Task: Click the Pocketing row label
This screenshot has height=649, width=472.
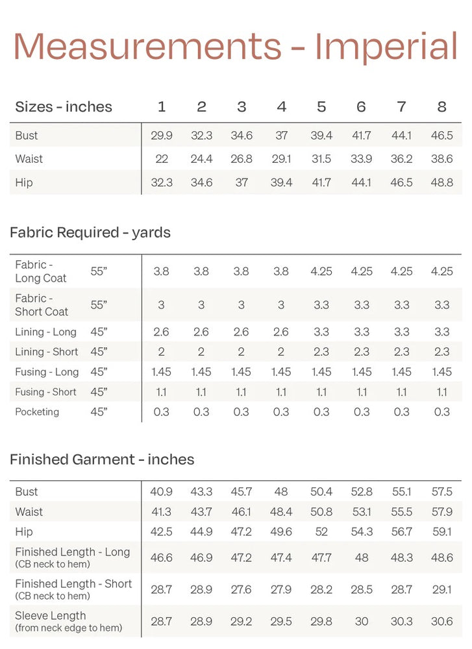Action: tap(37, 412)
